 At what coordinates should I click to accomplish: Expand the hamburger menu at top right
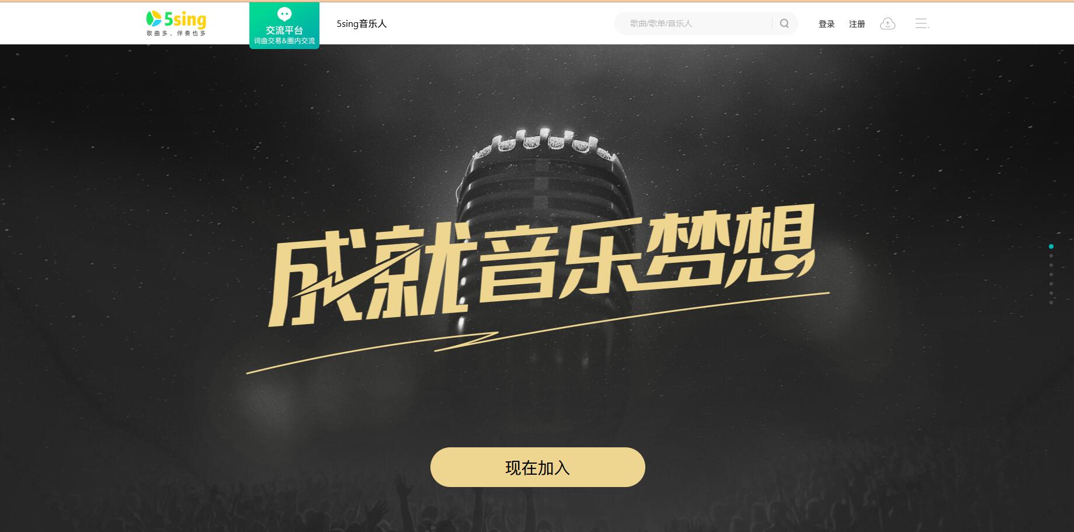click(x=922, y=23)
